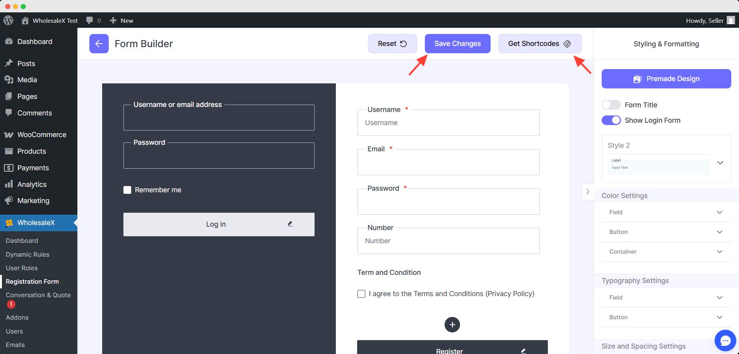Tick the Terms and Conditions agreement checkbox

361,294
